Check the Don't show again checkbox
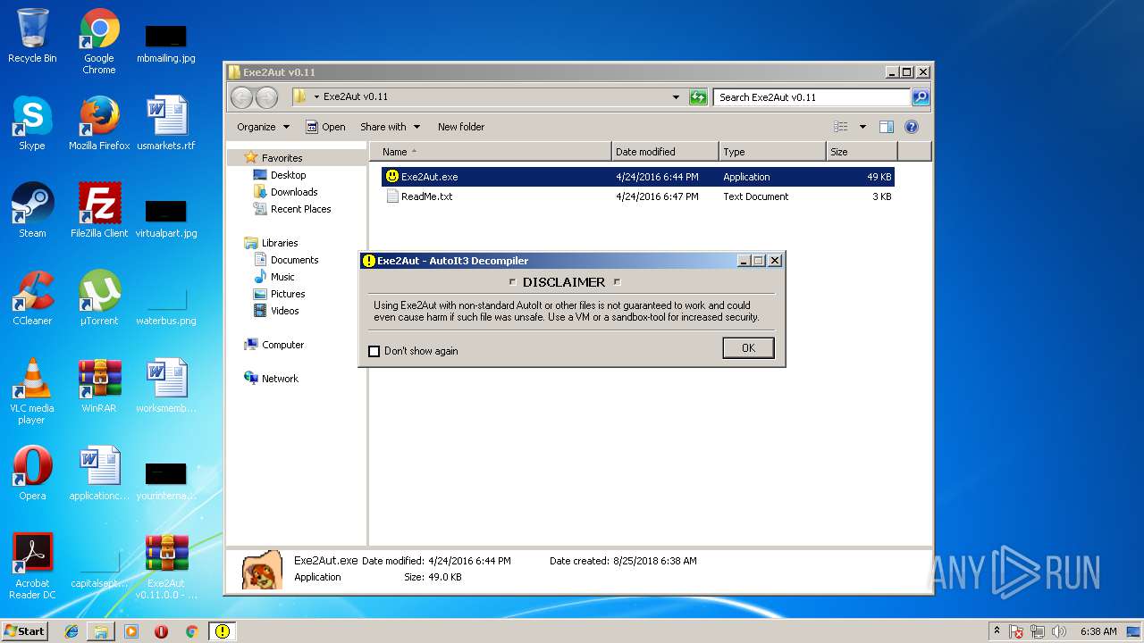 tap(374, 351)
